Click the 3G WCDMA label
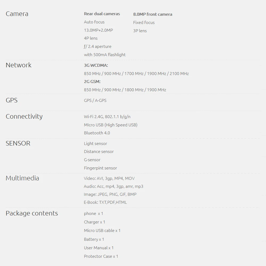 tap(96, 65)
